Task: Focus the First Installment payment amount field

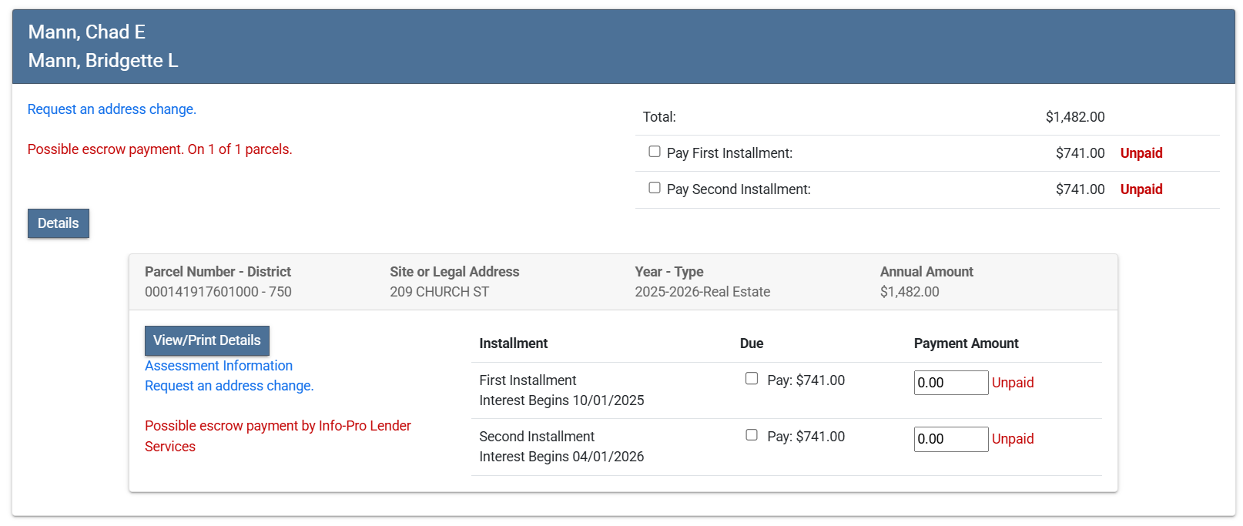Action: [950, 383]
